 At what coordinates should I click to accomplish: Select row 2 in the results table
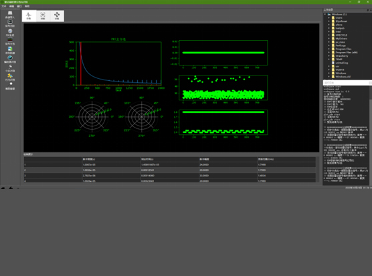170,170
